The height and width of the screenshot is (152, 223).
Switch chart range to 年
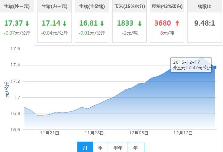[x=136, y=147]
